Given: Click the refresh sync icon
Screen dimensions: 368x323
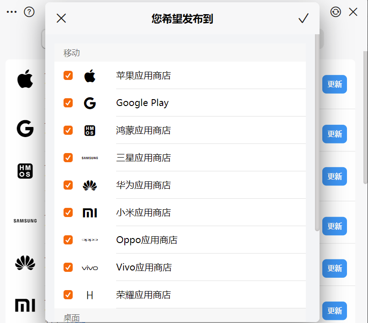Looking at the screenshot, I should [336, 12].
